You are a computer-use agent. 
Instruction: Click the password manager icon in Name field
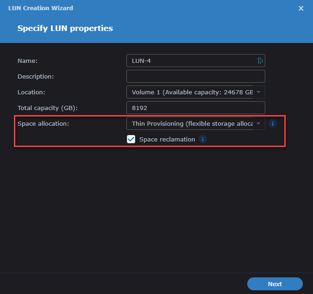(260, 61)
